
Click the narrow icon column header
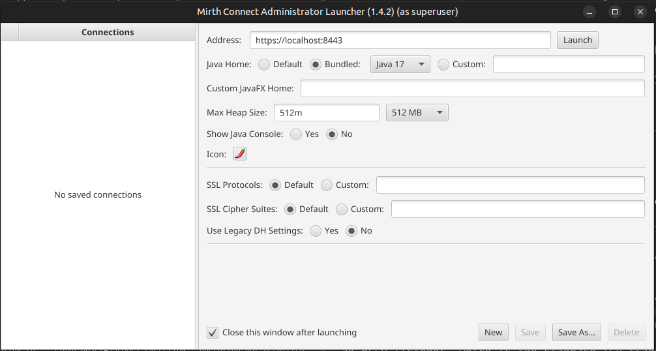[x=10, y=32]
